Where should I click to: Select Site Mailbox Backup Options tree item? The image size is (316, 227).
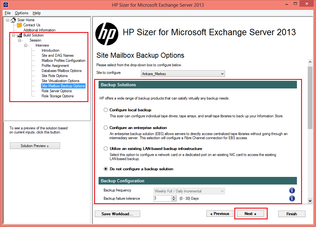pos(63,86)
